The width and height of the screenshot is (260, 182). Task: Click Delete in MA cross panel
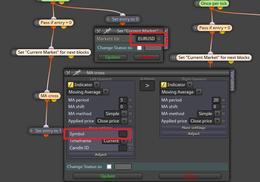pyautogui.click(x=190, y=176)
